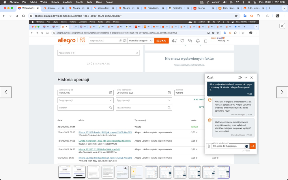Click the Home button in Chrome's toolbar
Viewport: 288px width, 180px height.
pos(23,16)
